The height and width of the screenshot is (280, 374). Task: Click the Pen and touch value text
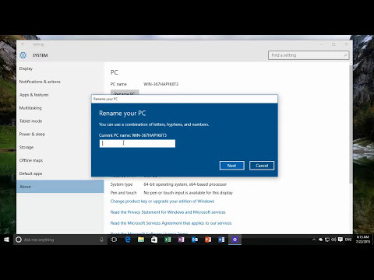pyautogui.click(x=189, y=193)
